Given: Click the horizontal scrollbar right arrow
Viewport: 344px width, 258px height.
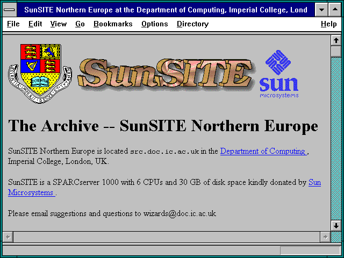Looking at the screenshot, I should (x=325, y=237).
